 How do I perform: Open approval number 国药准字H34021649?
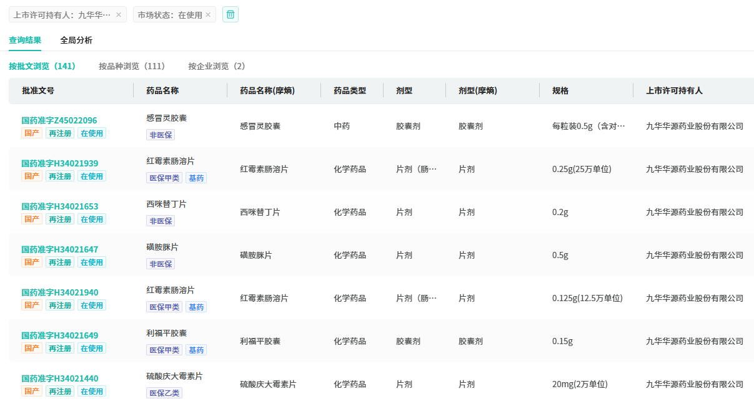coord(59,335)
